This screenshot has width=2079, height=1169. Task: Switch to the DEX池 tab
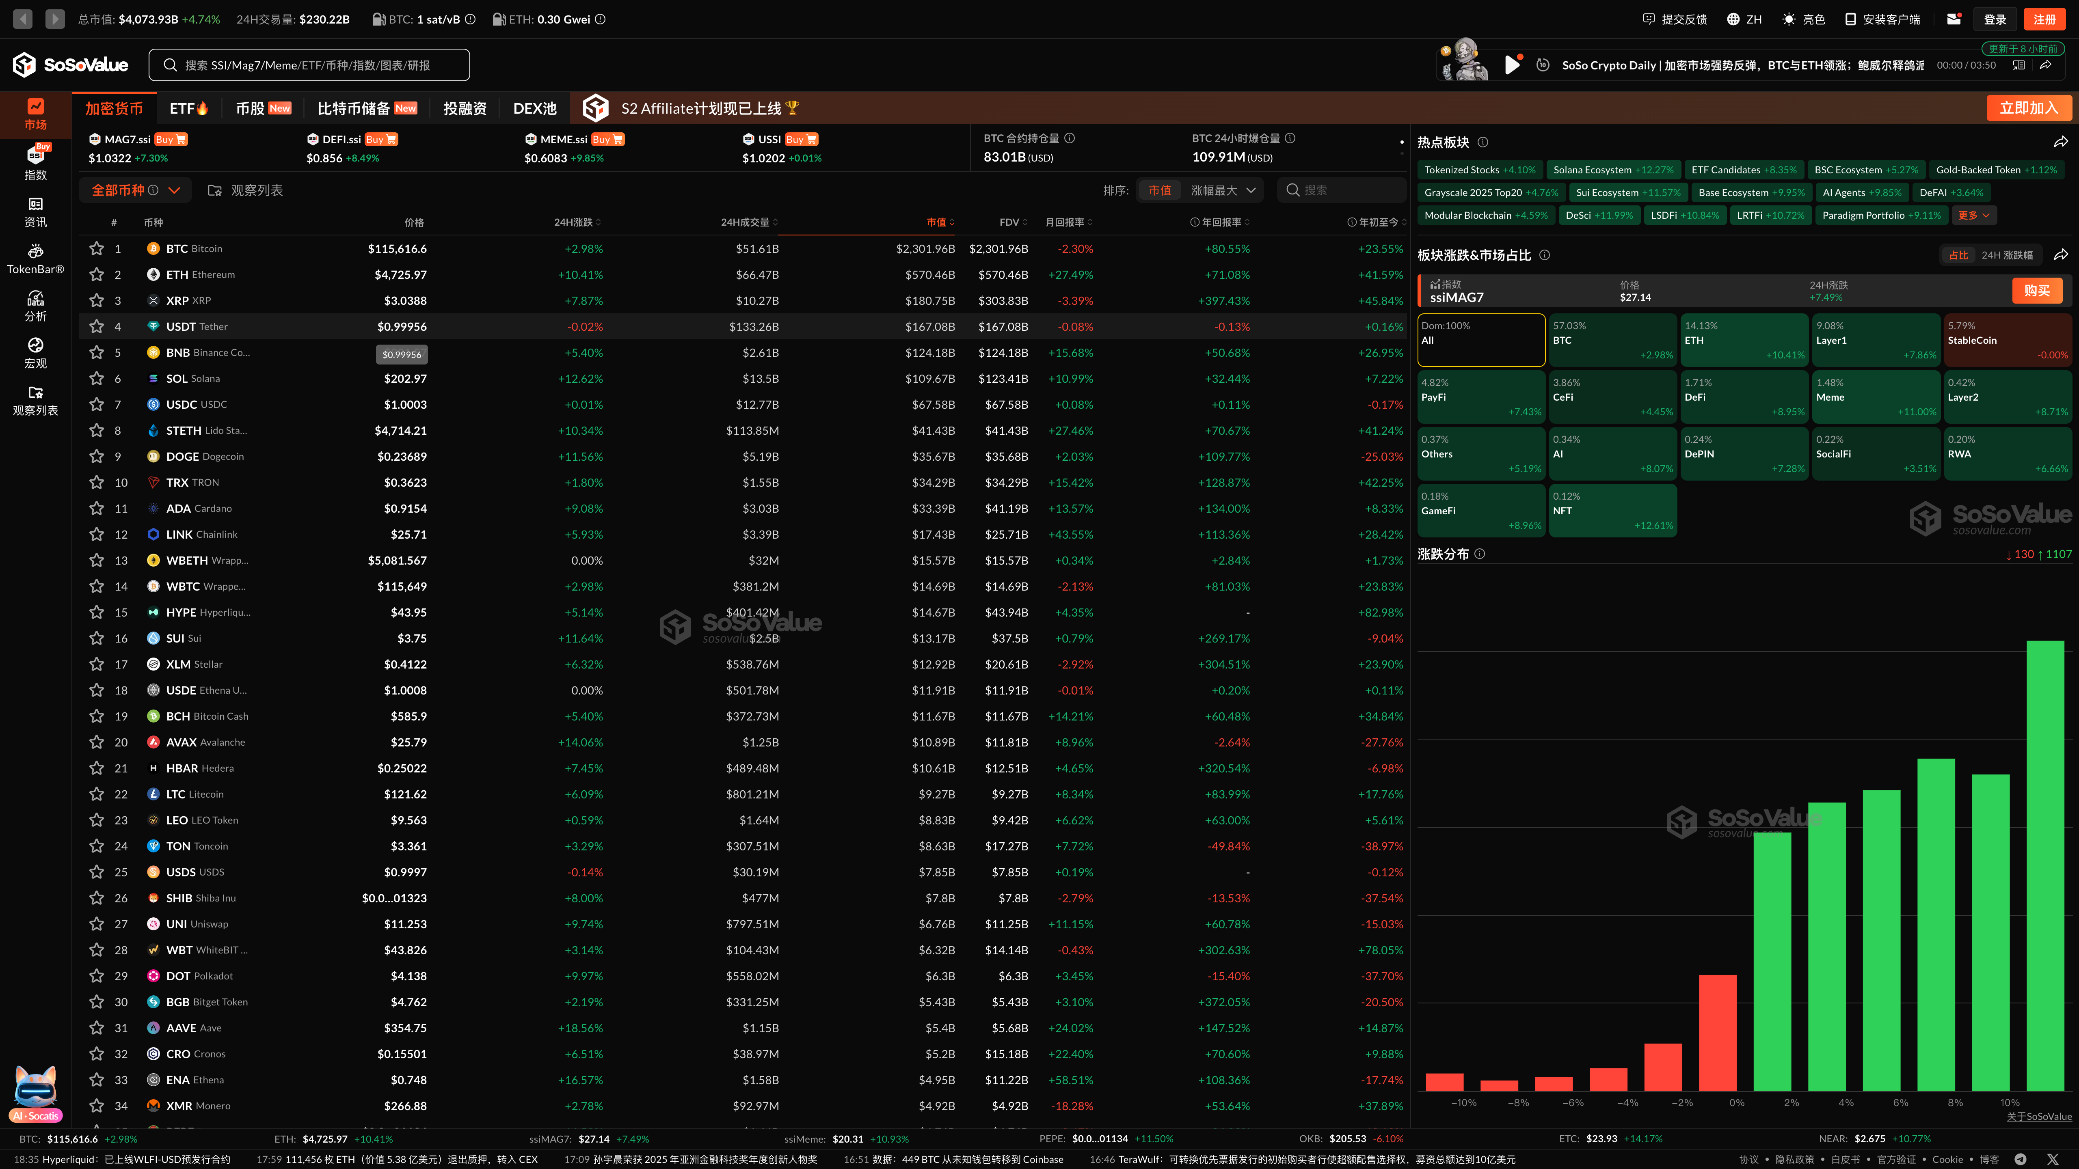tap(535, 108)
